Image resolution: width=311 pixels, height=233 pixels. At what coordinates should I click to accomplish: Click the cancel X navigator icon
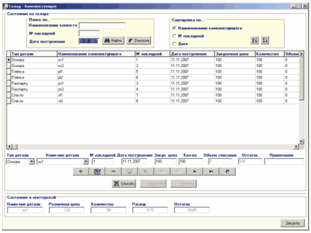[x=146, y=171]
